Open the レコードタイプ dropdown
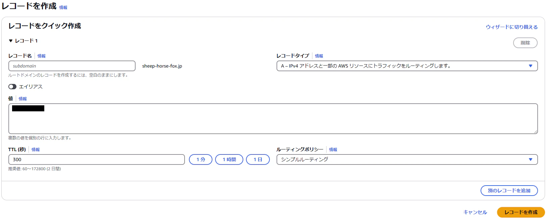 point(407,66)
